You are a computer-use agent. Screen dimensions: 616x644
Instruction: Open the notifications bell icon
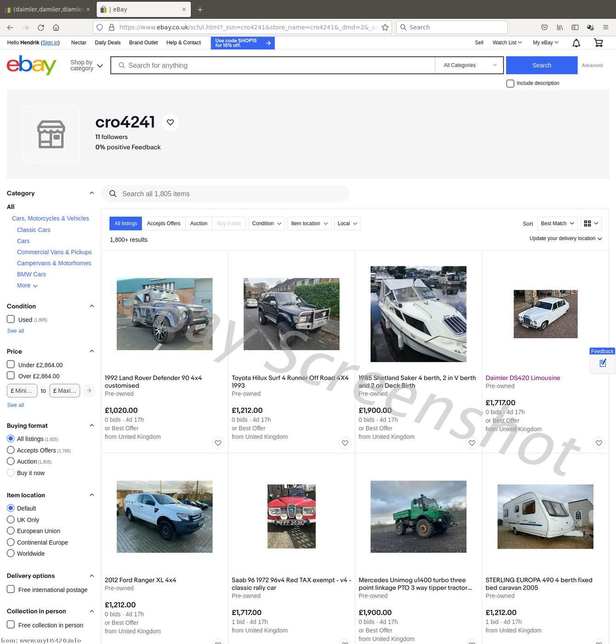click(x=576, y=43)
